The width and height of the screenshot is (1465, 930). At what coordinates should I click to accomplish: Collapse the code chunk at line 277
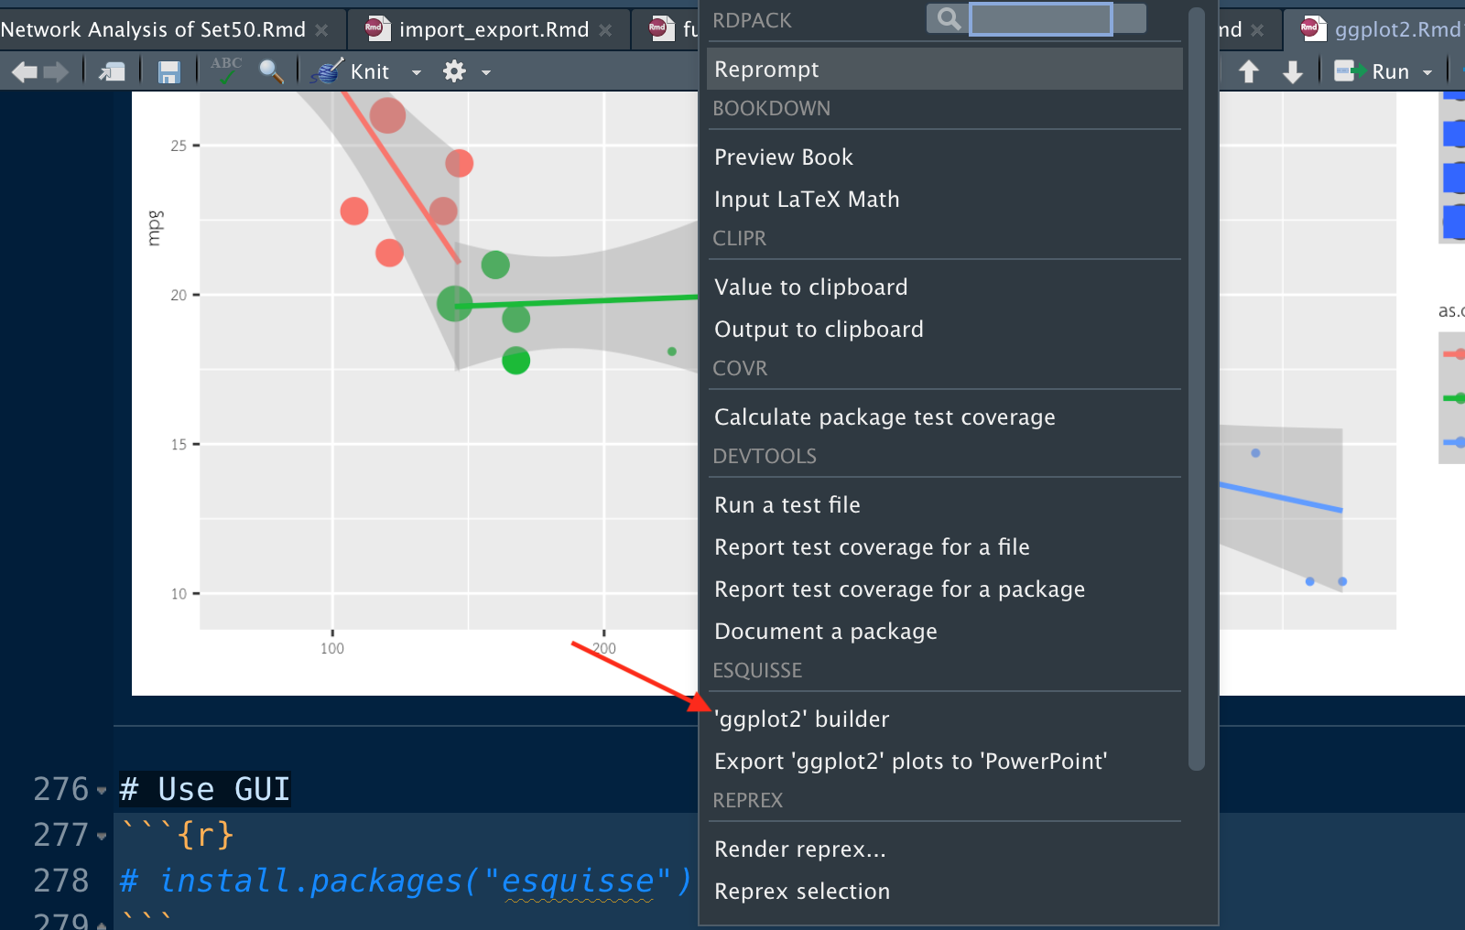(x=102, y=836)
